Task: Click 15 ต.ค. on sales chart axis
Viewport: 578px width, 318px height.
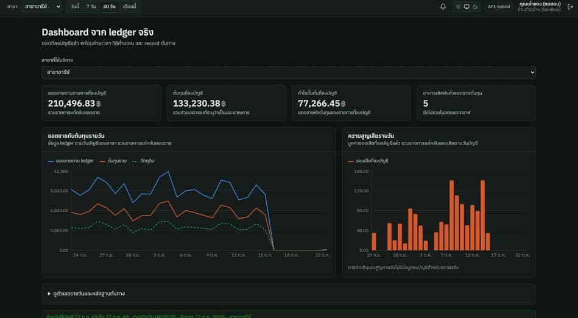Action: point(266,255)
